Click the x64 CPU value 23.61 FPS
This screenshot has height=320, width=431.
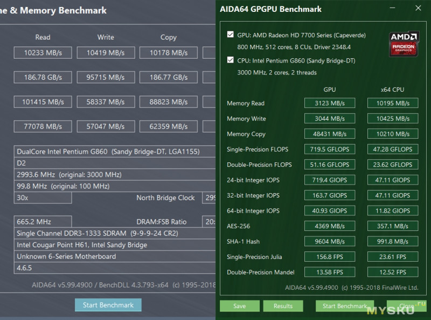click(393, 257)
